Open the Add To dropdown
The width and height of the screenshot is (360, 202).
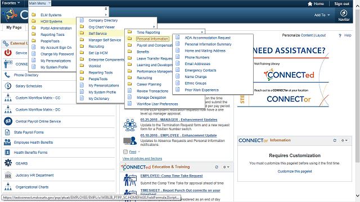[322, 15]
